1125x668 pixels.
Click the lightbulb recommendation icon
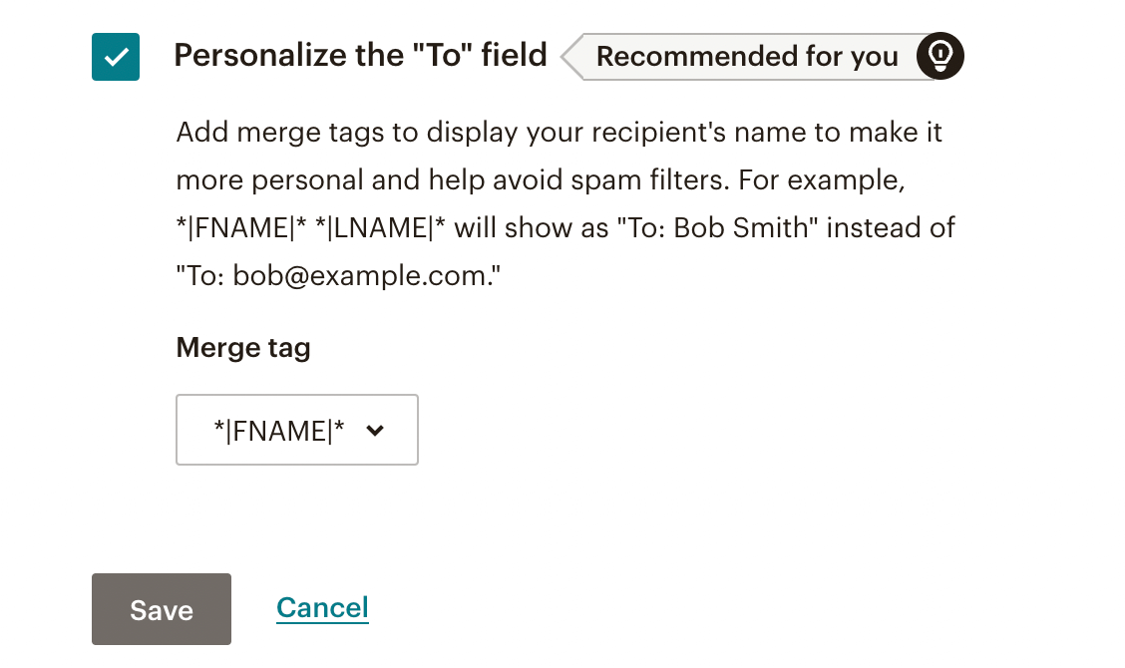click(x=940, y=56)
